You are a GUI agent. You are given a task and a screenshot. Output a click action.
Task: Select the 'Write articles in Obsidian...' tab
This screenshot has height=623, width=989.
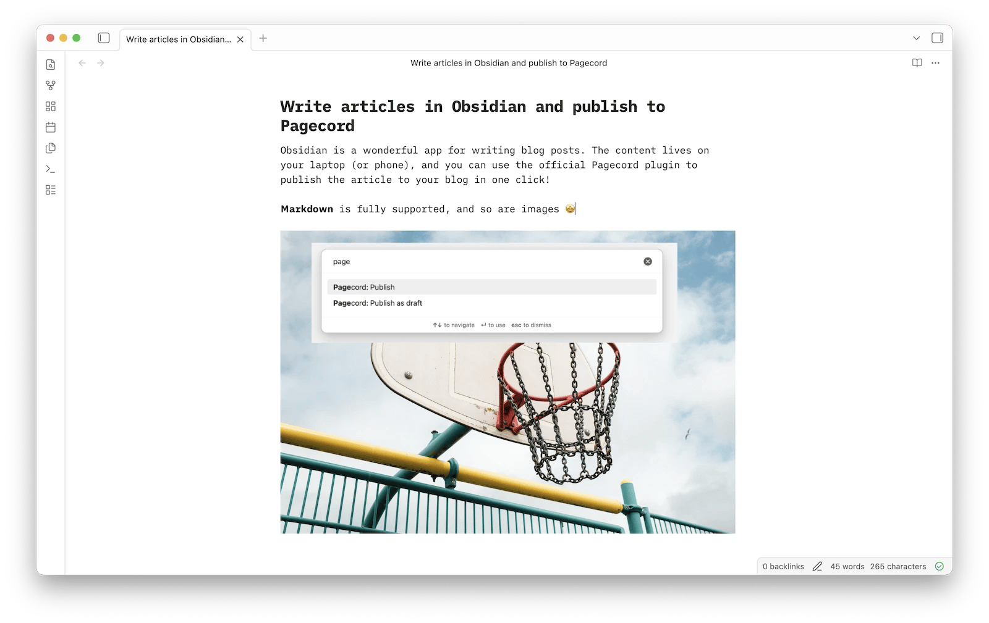coord(185,40)
